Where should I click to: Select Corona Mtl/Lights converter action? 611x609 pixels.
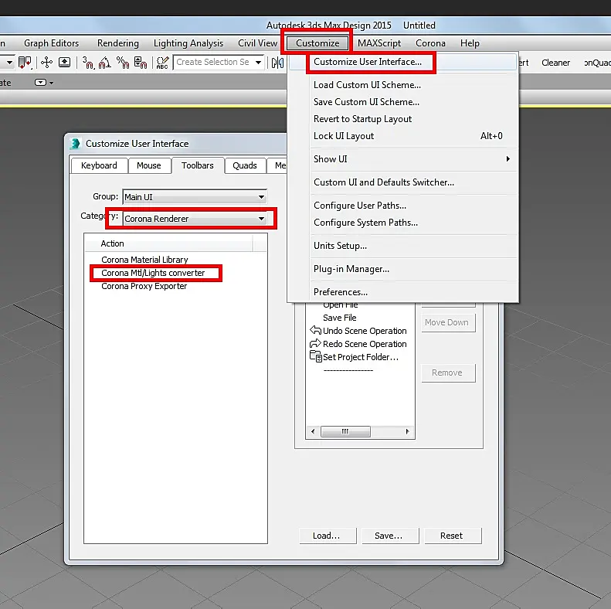pyautogui.click(x=153, y=273)
